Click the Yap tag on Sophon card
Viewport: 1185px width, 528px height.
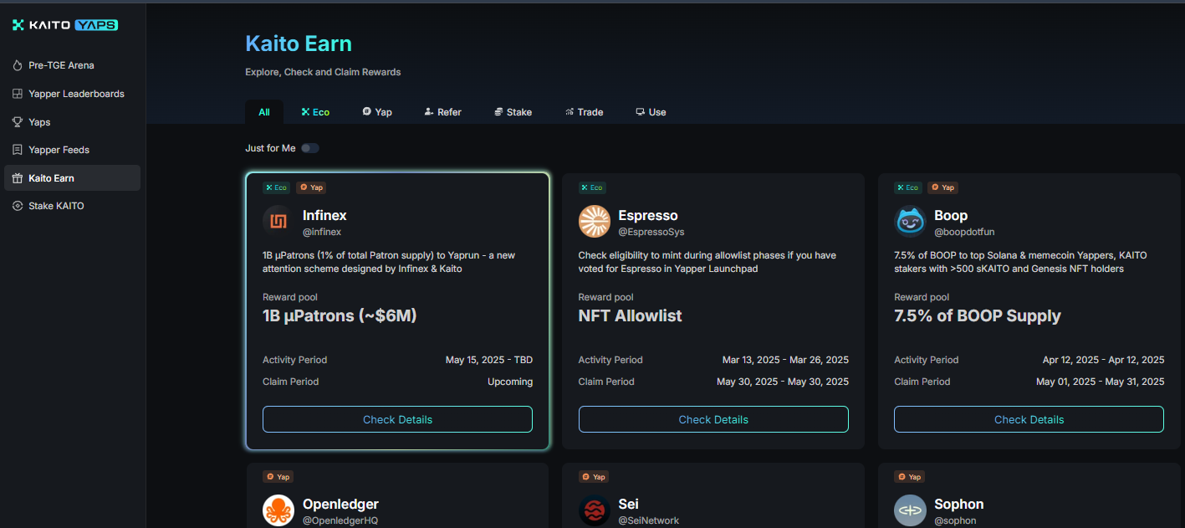coord(910,477)
